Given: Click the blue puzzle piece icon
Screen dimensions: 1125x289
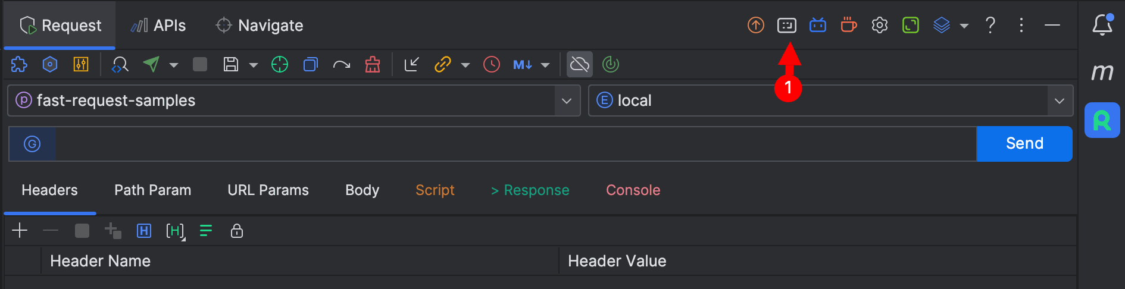Looking at the screenshot, I should (19, 64).
